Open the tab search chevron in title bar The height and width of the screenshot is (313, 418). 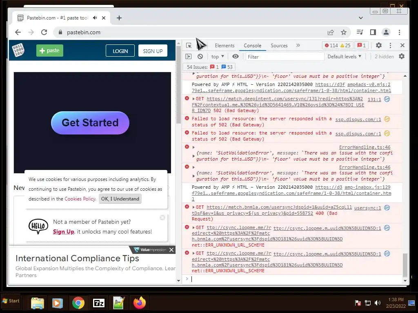pyautogui.click(x=361, y=18)
